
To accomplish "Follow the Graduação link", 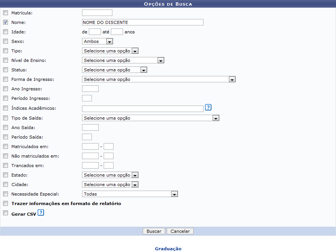I will click(x=168, y=249).
